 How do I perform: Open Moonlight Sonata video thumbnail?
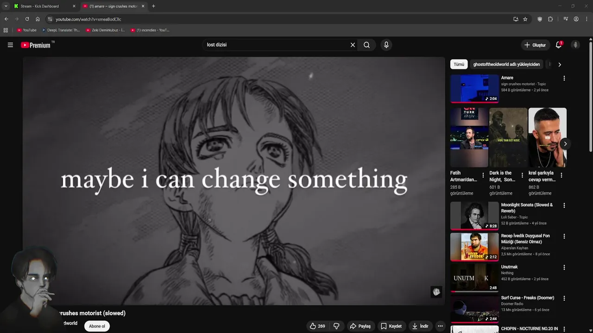(474, 216)
